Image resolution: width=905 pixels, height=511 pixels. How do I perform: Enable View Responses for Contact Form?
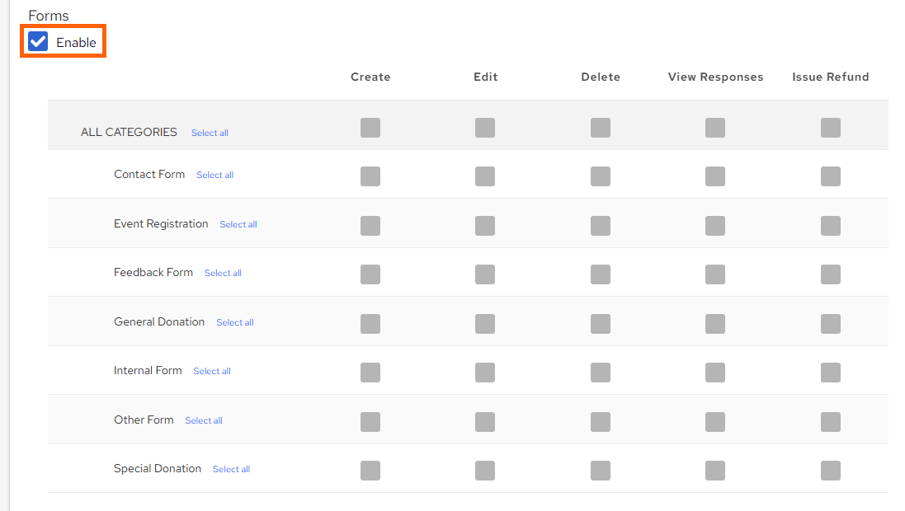click(x=714, y=176)
